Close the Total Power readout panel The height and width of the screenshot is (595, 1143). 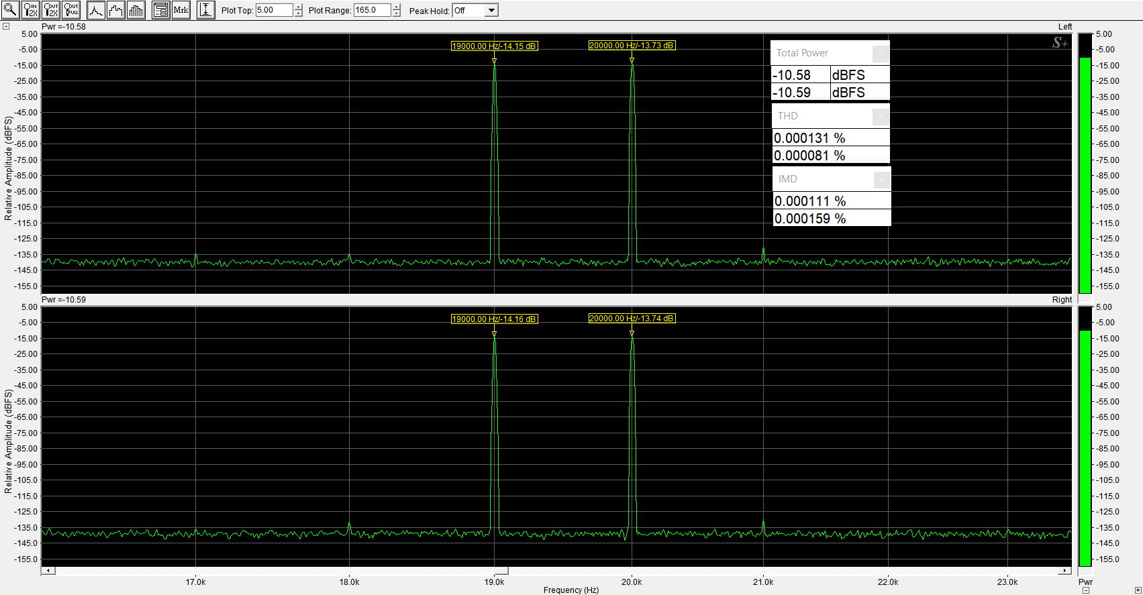coord(881,54)
